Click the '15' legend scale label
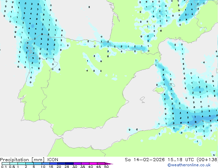Viewport: 218px width, 168px height. (51, 167)
